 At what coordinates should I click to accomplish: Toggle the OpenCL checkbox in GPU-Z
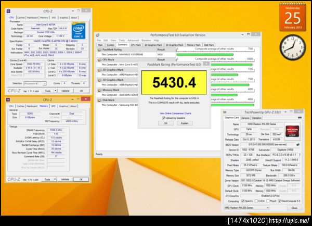point(243,201)
